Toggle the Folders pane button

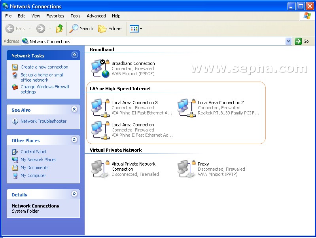pyautogui.click(x=110, y=29)
